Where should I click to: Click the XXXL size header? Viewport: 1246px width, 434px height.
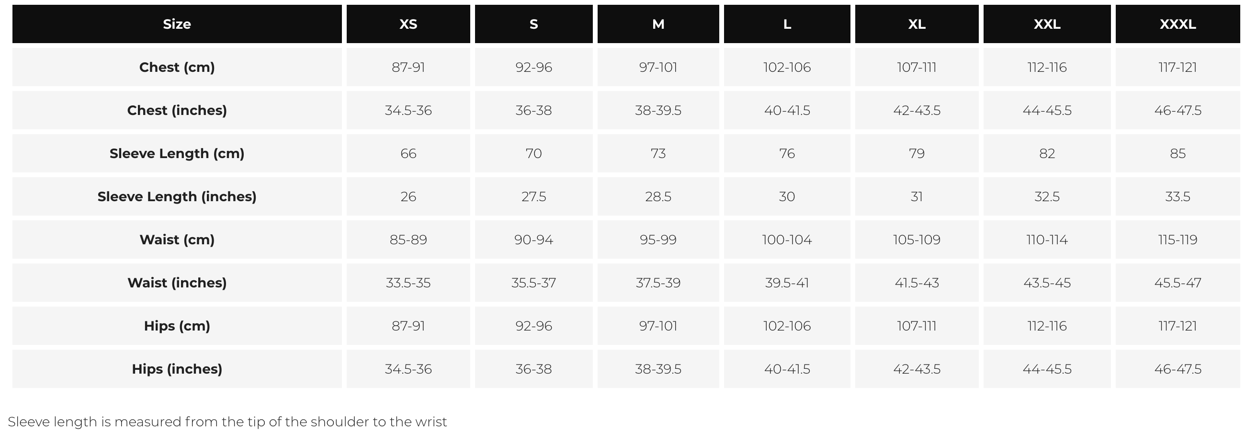point(1178,24)
